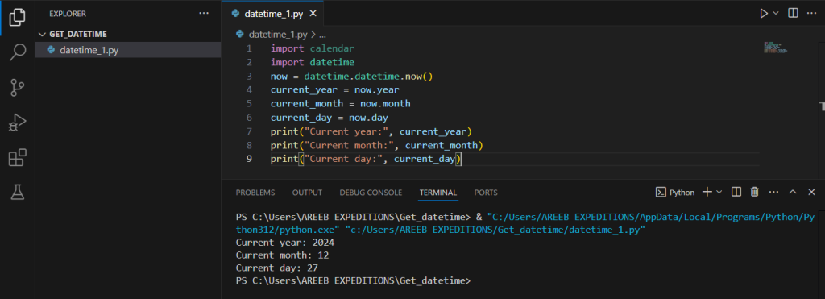Click the editor vertical scrollbar marker
Screen dimensions: 825x299
tap(823, 106)
